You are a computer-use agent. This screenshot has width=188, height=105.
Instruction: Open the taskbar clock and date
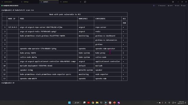(181, 103)
